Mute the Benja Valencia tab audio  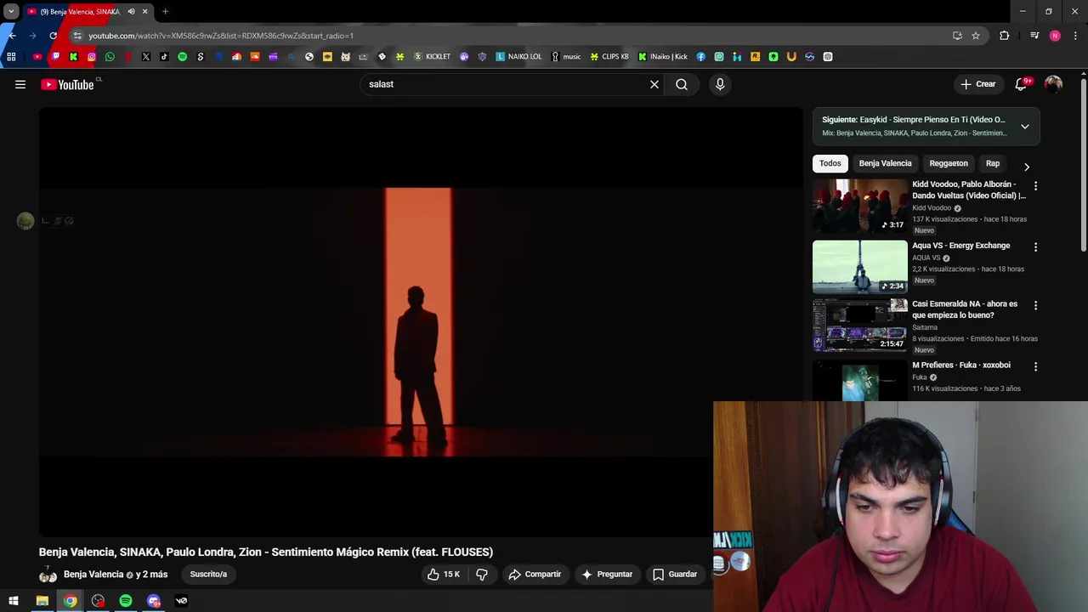click(131, 12)
